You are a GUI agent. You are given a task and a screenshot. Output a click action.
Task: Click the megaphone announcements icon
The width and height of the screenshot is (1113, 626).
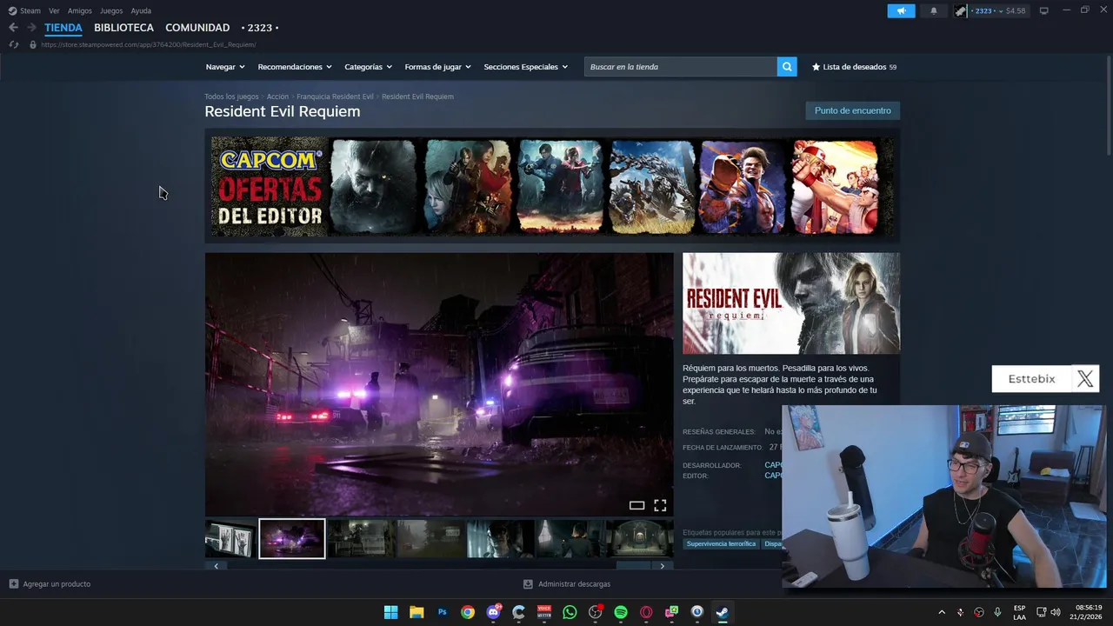(901, 10)
